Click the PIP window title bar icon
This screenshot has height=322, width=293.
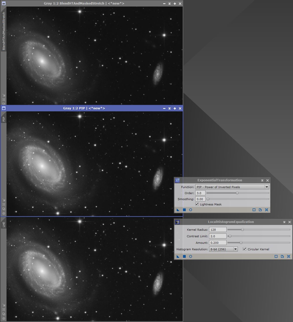click(x=4, y=108)
